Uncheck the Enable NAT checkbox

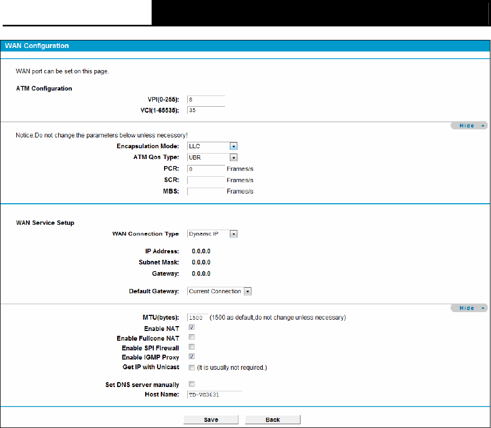(192, 327)
